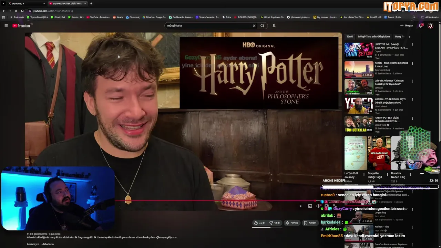The height and width of the screenshot is (248, 441).
Task: Open the Oluştur create button
Action: (x=407, y=25)
